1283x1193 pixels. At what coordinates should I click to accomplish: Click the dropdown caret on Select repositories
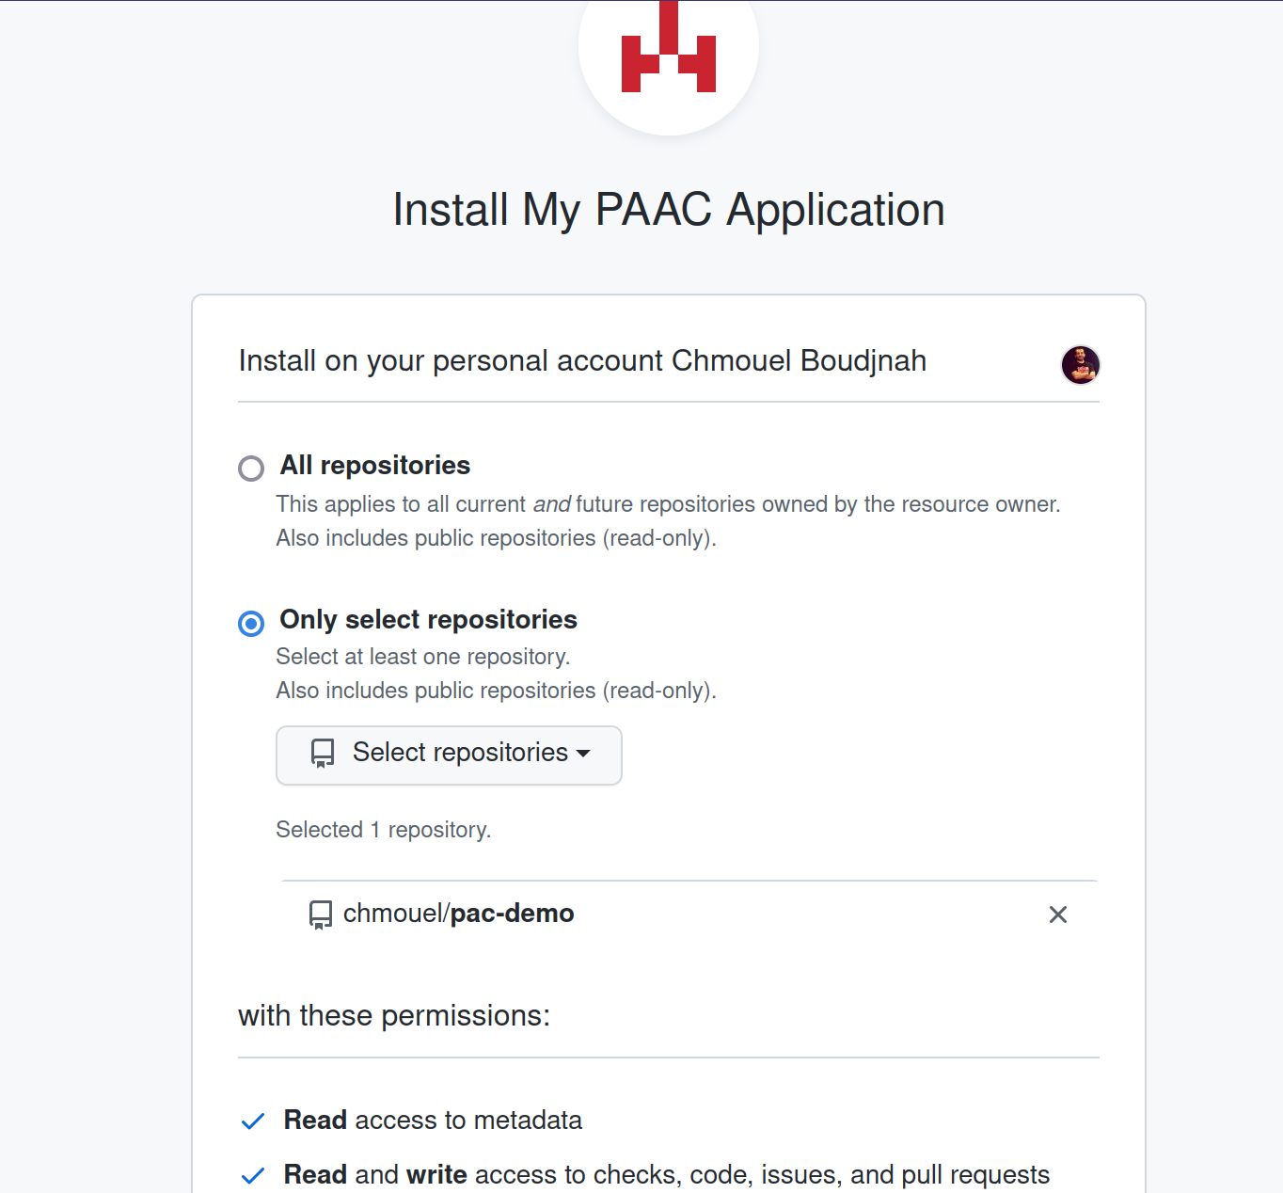coord(584,754)
